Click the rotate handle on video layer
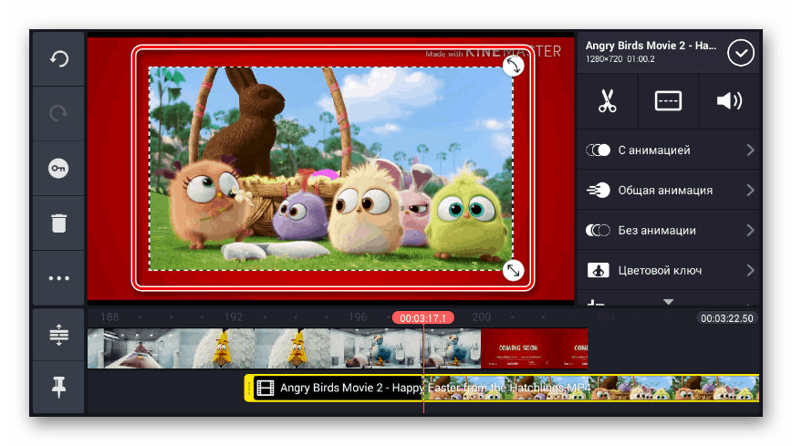The width and height of the screenshot is (792, 446). click(513, 66)
